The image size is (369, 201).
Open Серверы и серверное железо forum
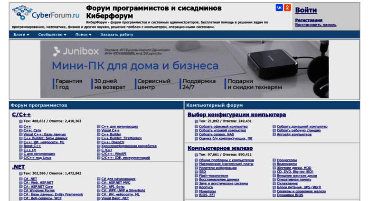pyautogui.click(x=301, y=191)
